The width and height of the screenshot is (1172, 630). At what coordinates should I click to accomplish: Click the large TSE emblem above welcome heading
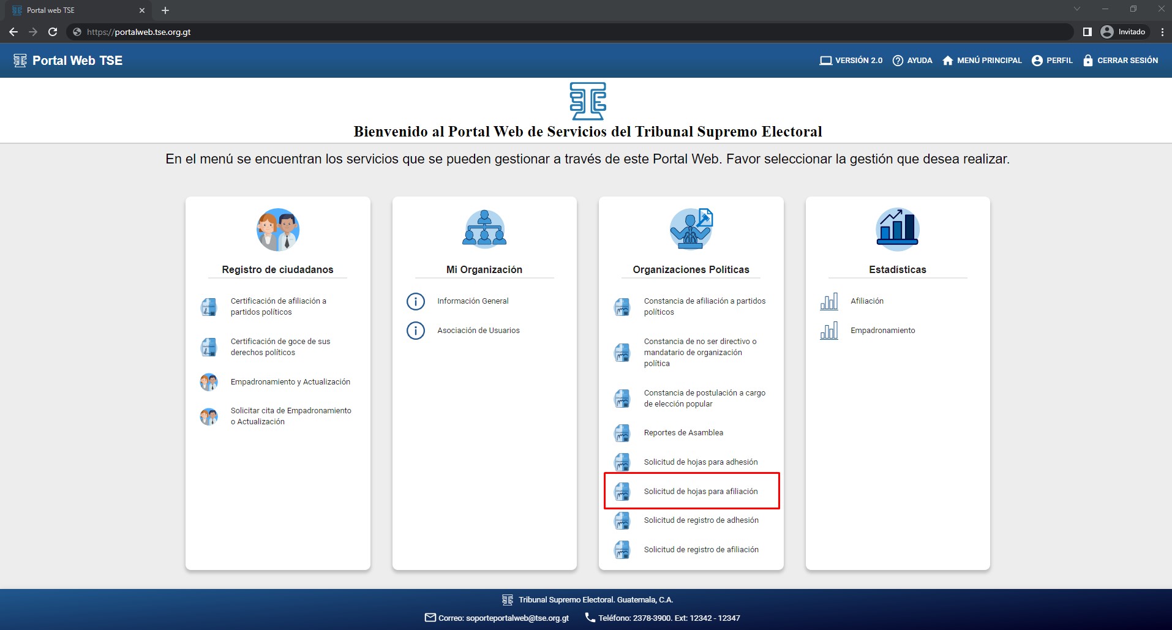click(588, 101)
